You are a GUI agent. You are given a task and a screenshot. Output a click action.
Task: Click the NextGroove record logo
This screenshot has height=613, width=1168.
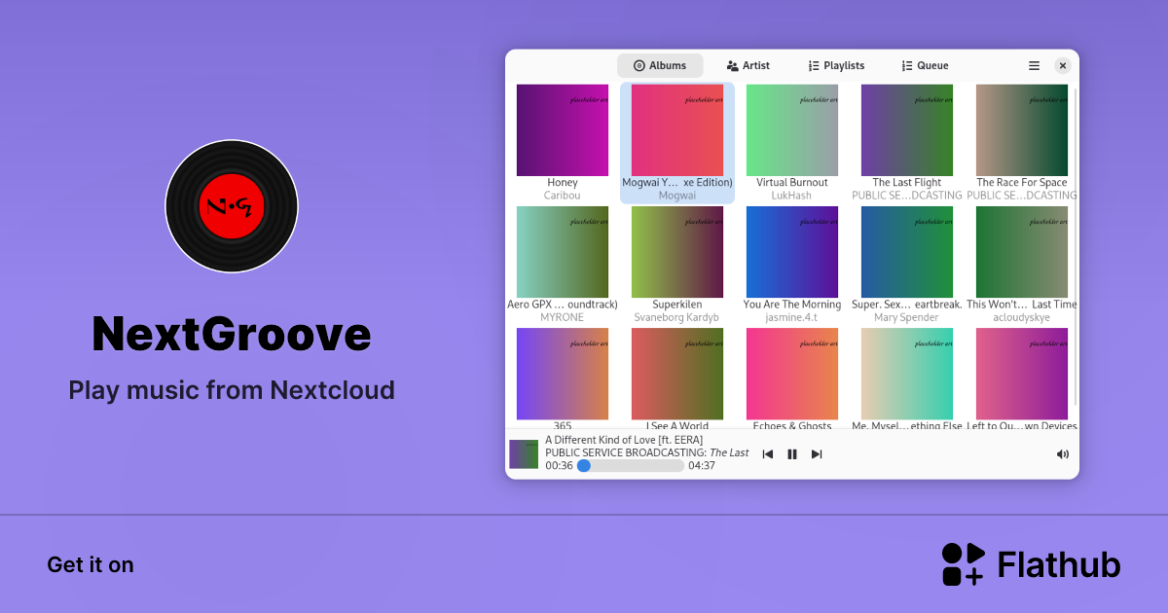point(232,206)
